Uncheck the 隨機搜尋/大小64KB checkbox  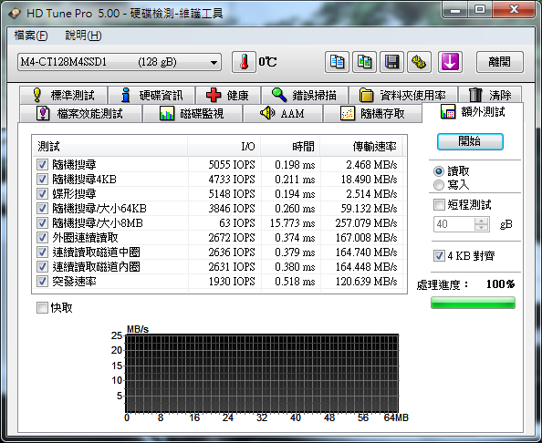point(42,208)
